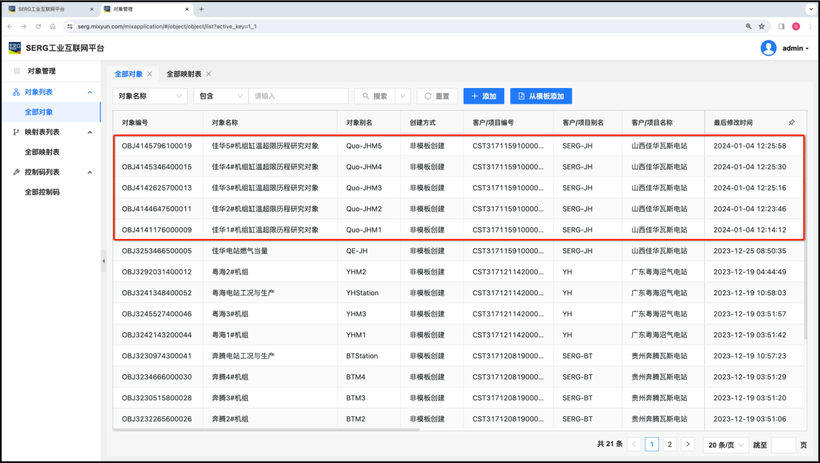Open the 包含 condition dropdown
This screenshot has width=820, height=463.
coord(220,96)
